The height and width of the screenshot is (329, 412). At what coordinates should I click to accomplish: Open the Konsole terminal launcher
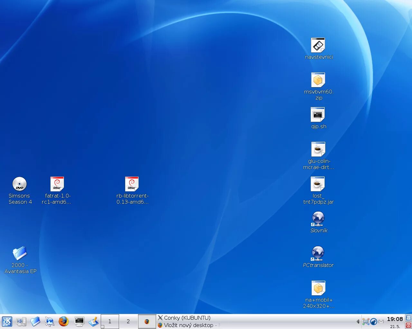[79, 321]
